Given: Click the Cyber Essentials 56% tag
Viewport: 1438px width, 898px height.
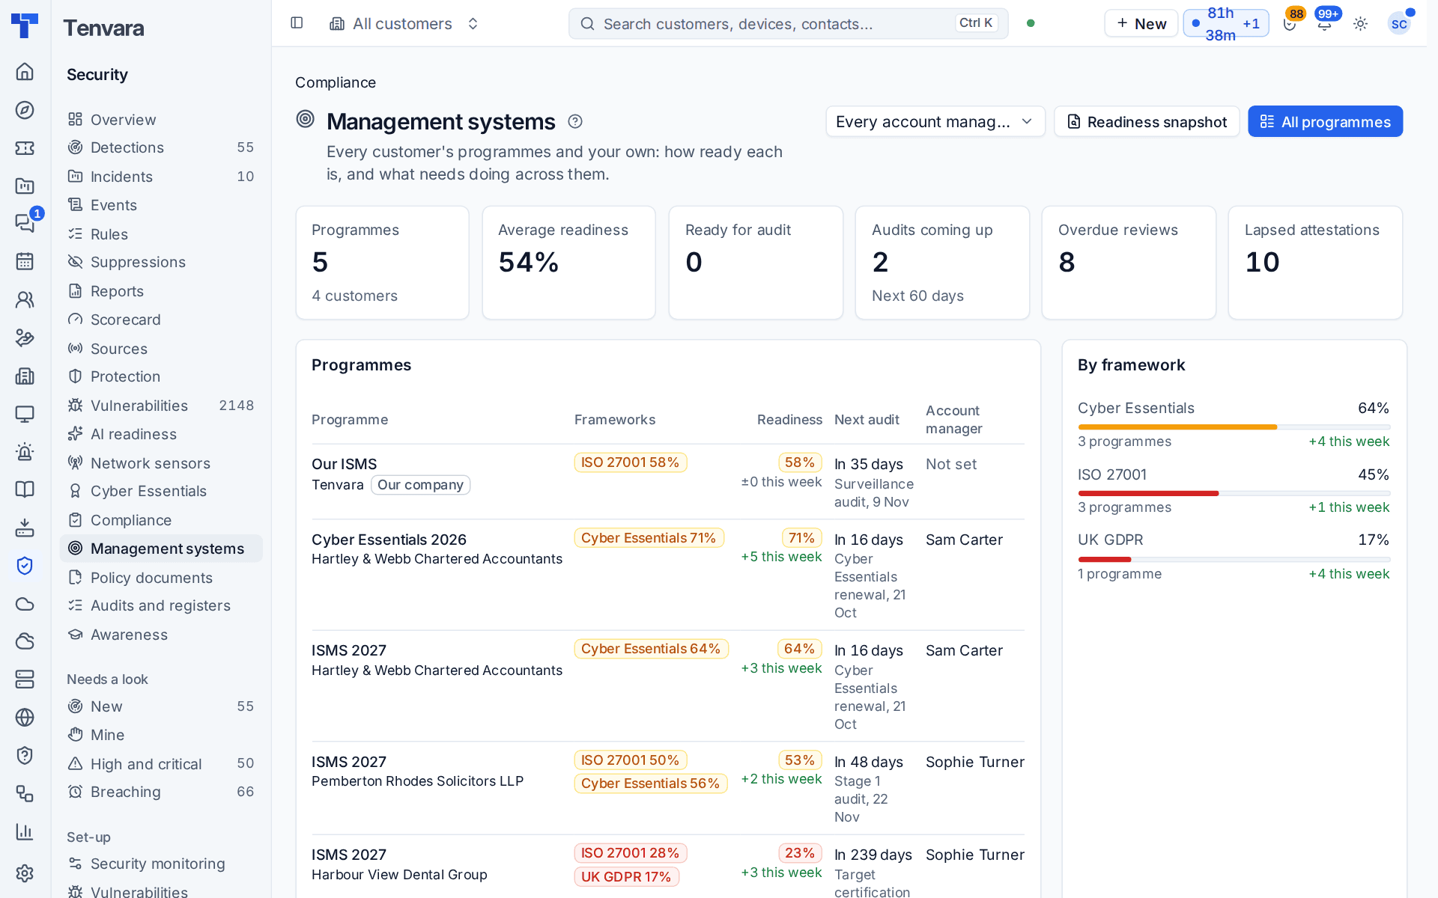Looking at the screenshot, I should (650, 784).
